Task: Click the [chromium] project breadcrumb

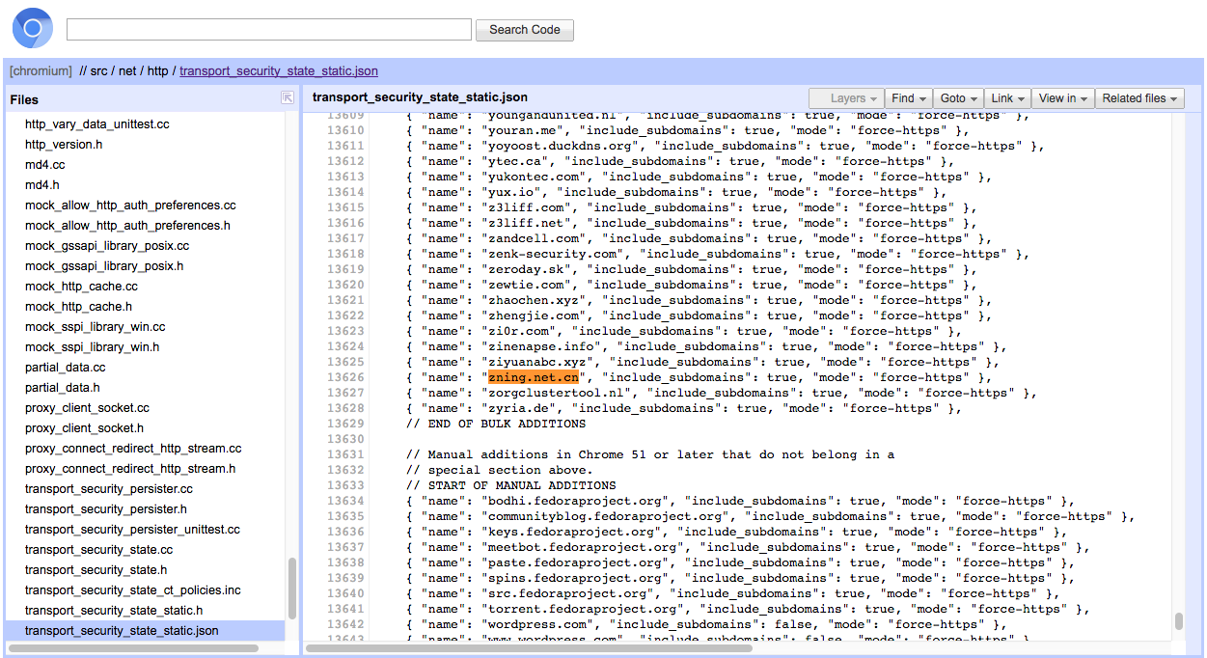Action: (x=41, y=71)
